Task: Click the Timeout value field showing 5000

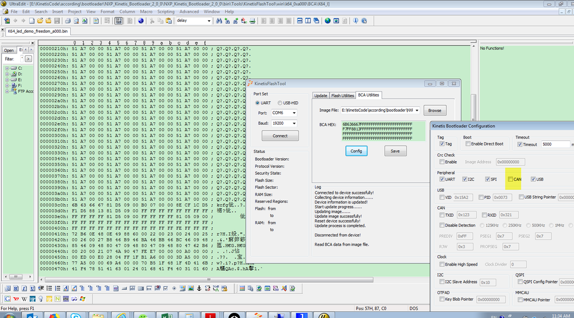Action: 556,144
